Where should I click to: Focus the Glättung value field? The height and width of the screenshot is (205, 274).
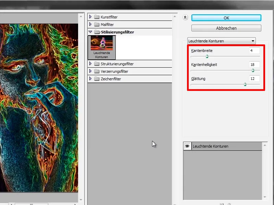(254, 79)
